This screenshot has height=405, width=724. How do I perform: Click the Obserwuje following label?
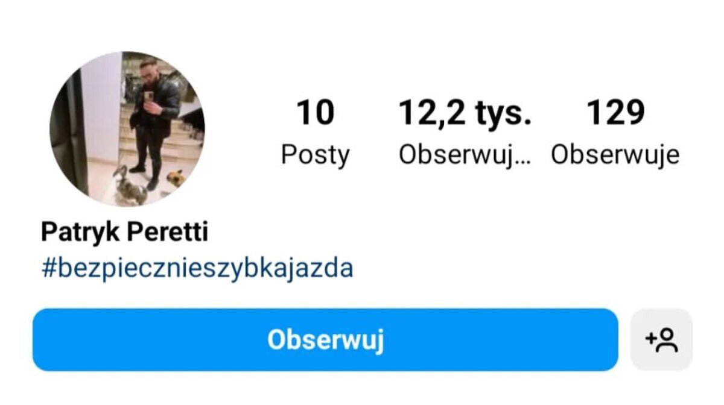tap(615, 155)
